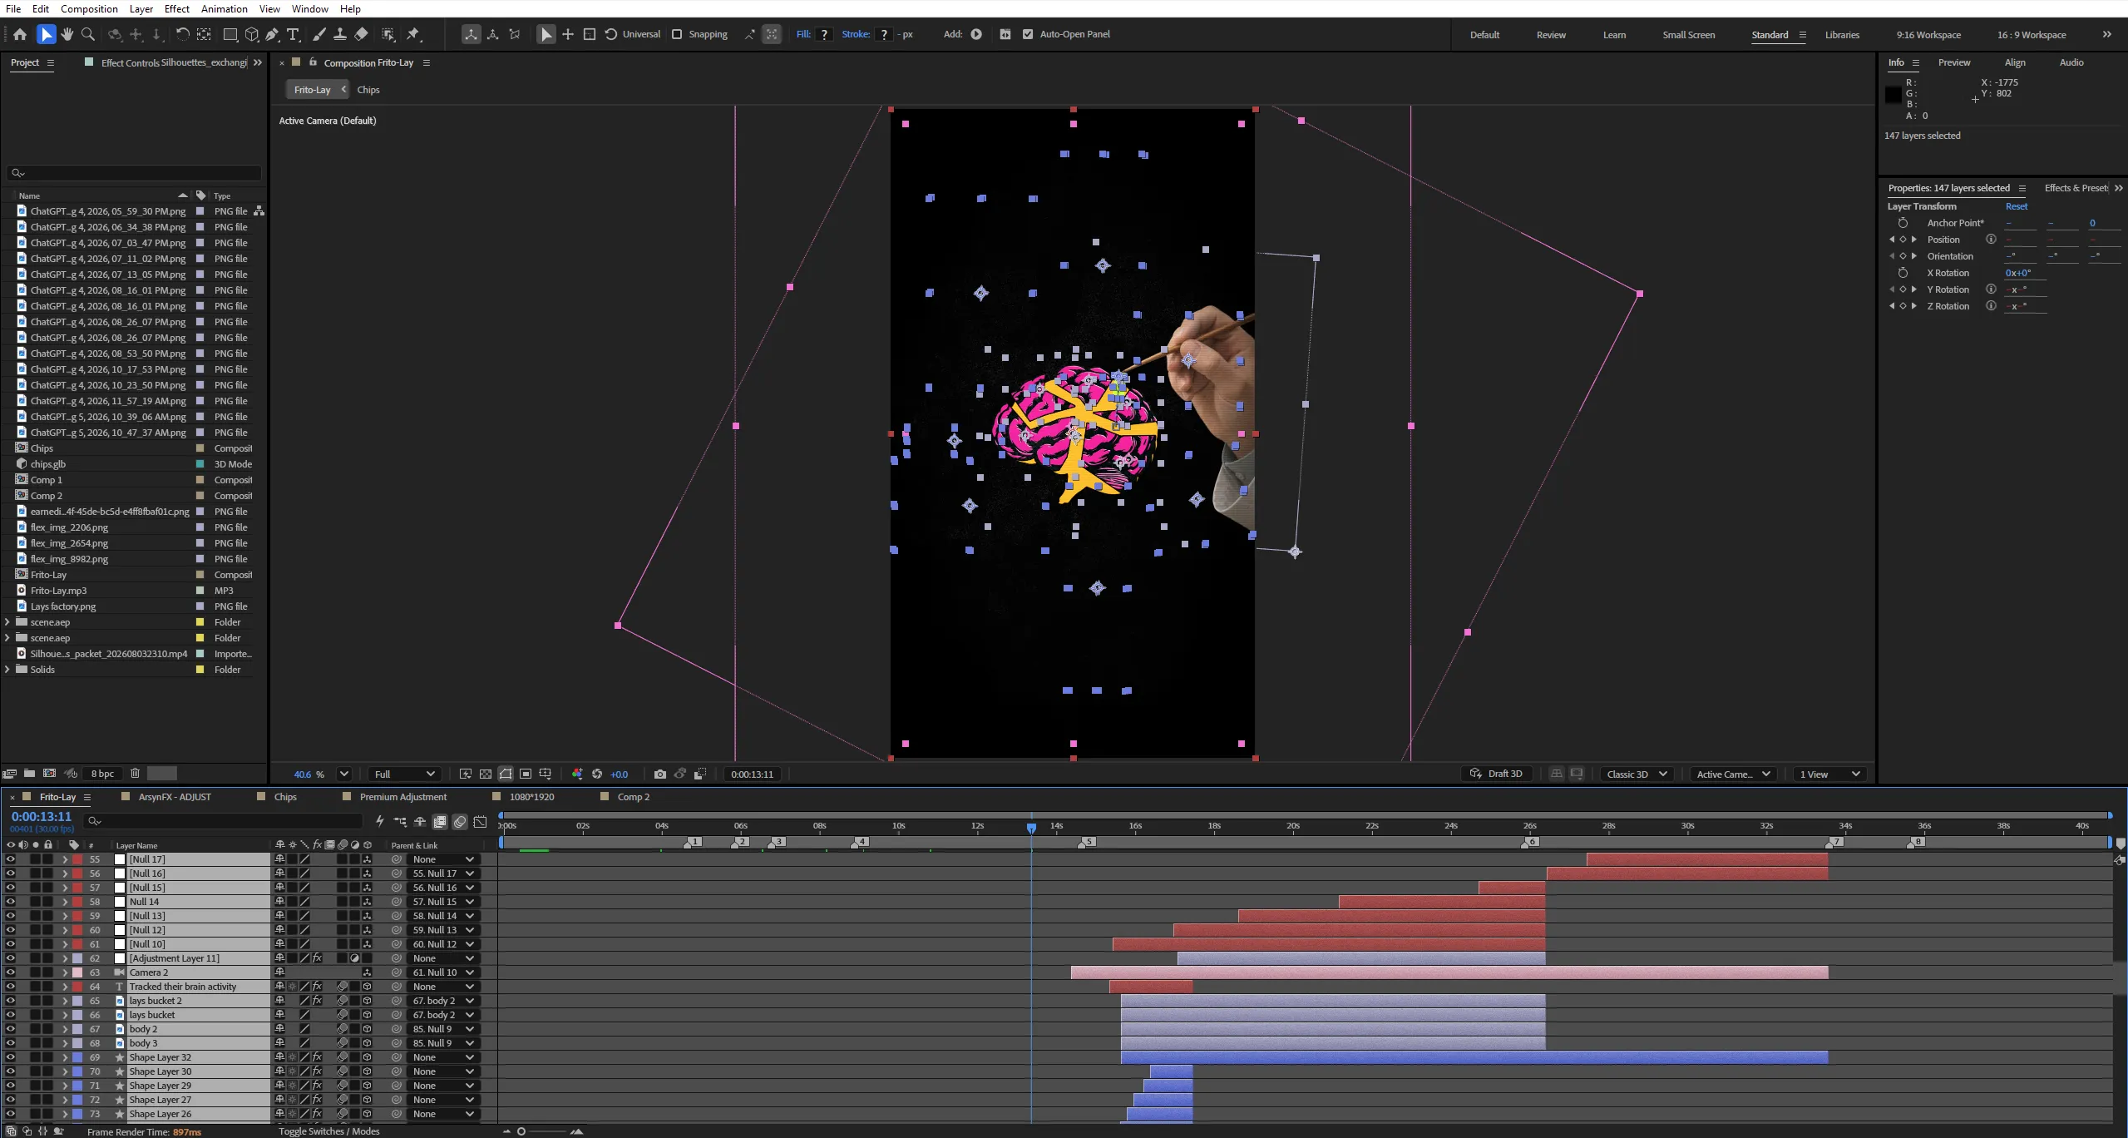This screenshot has width=2128, height=1138.
Task: Open the 8 bpc color depth setting
Action: click(102, 774)
